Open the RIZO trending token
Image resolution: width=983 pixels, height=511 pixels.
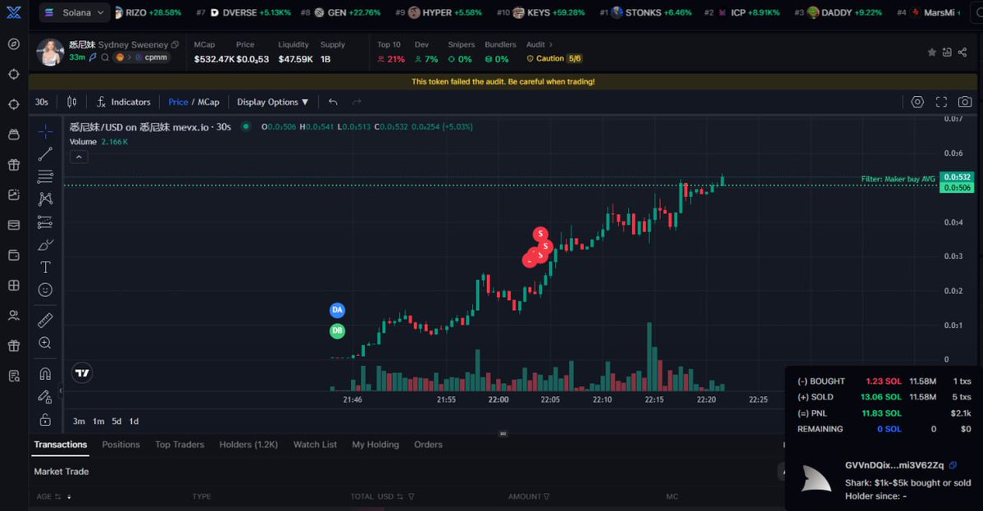[148, 12]
